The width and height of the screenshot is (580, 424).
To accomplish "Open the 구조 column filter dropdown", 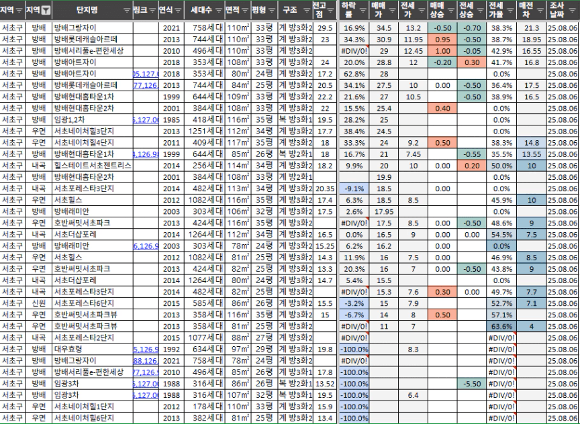I will point(307,10).
